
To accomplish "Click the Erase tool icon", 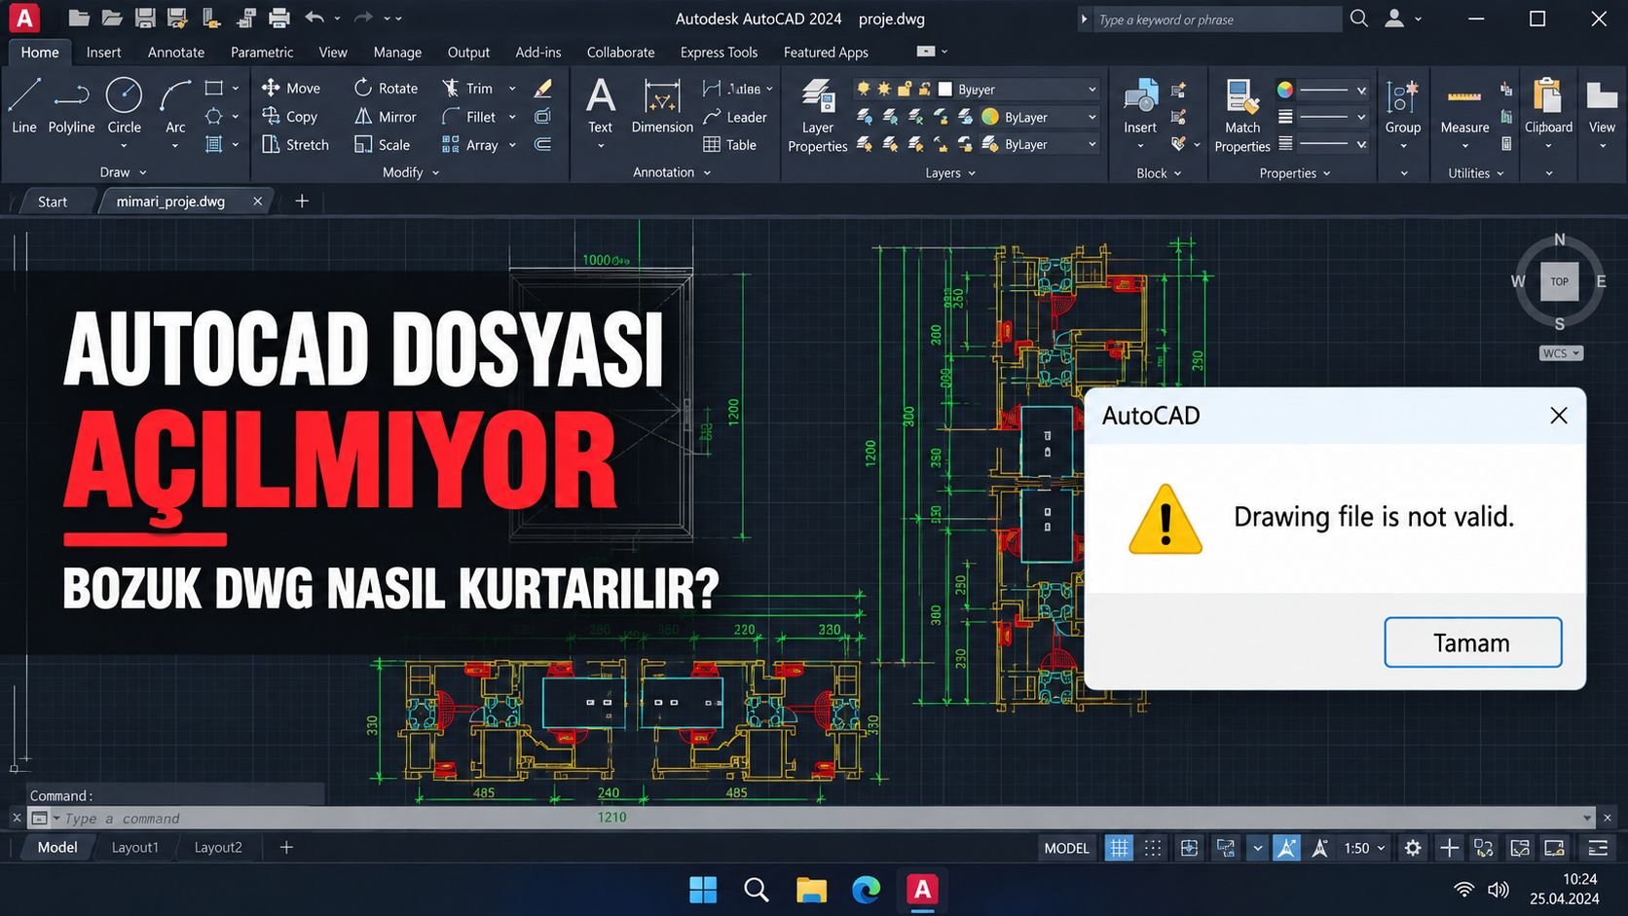I will click(x=543, y=88).
